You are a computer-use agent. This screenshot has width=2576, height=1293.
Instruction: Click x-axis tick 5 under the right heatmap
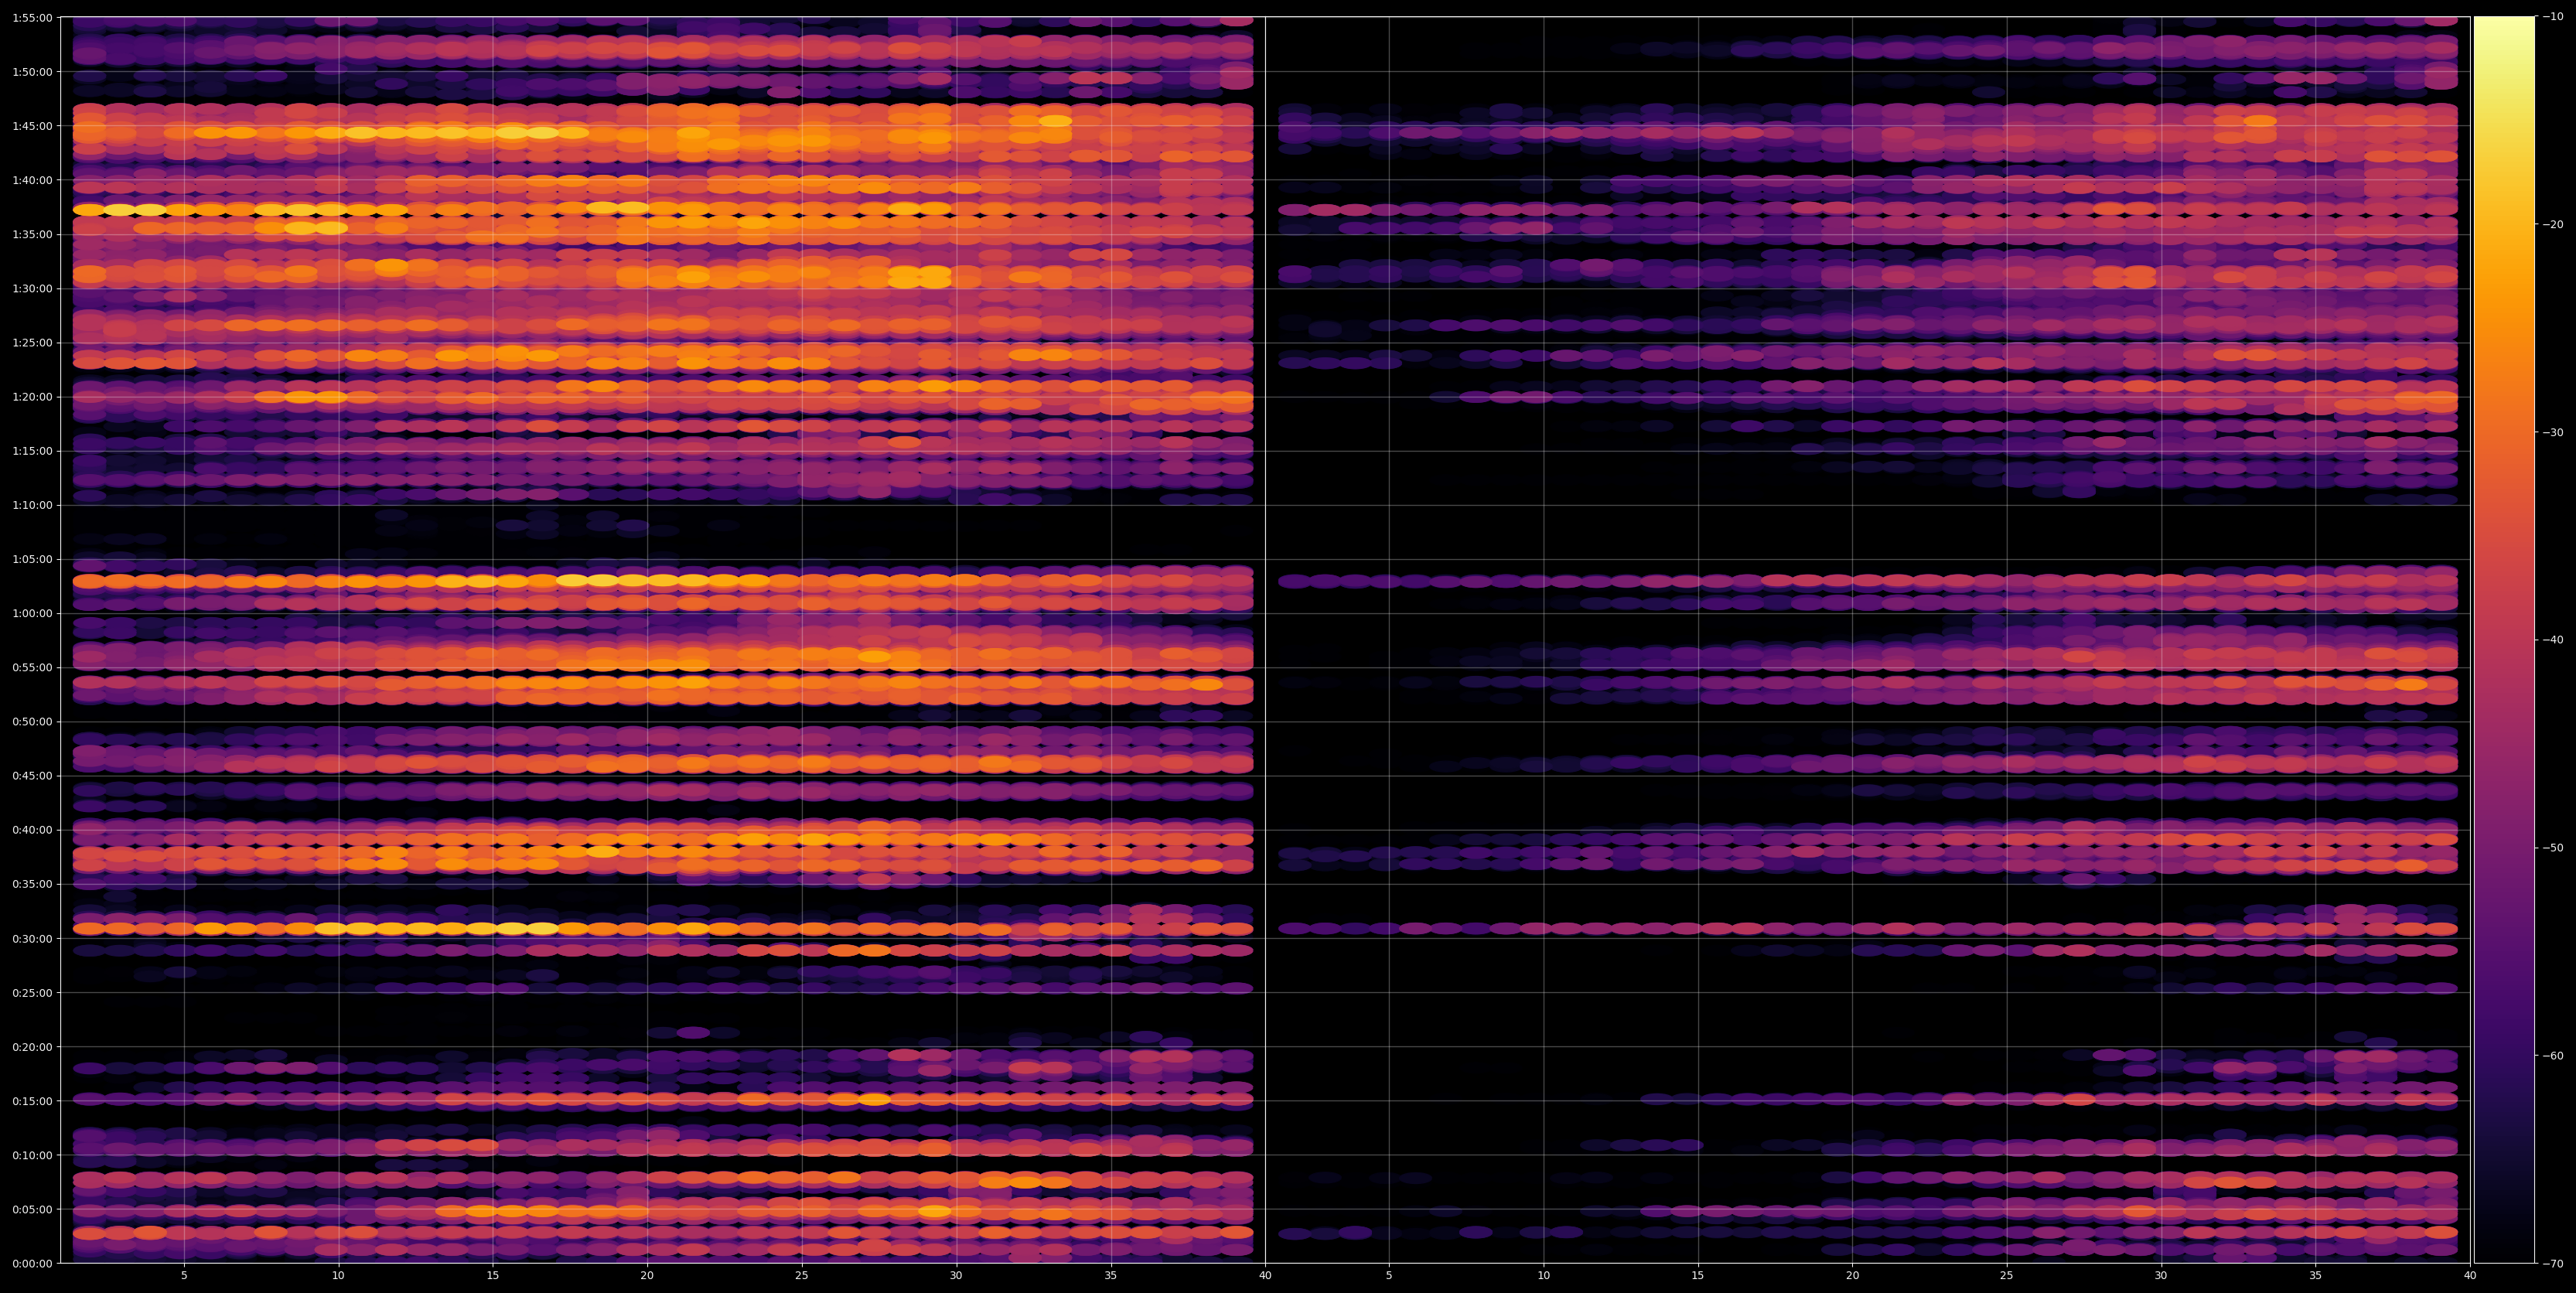click(1389, 1276)
